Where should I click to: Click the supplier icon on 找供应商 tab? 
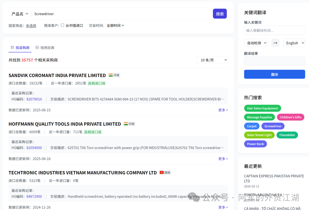tap(37, 48)
